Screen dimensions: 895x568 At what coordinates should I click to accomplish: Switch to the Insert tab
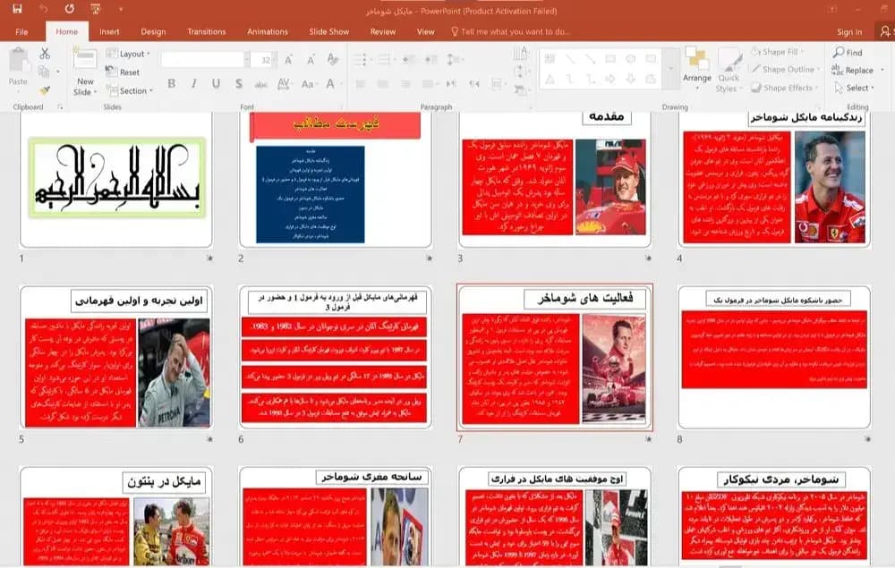pos(109,32)
